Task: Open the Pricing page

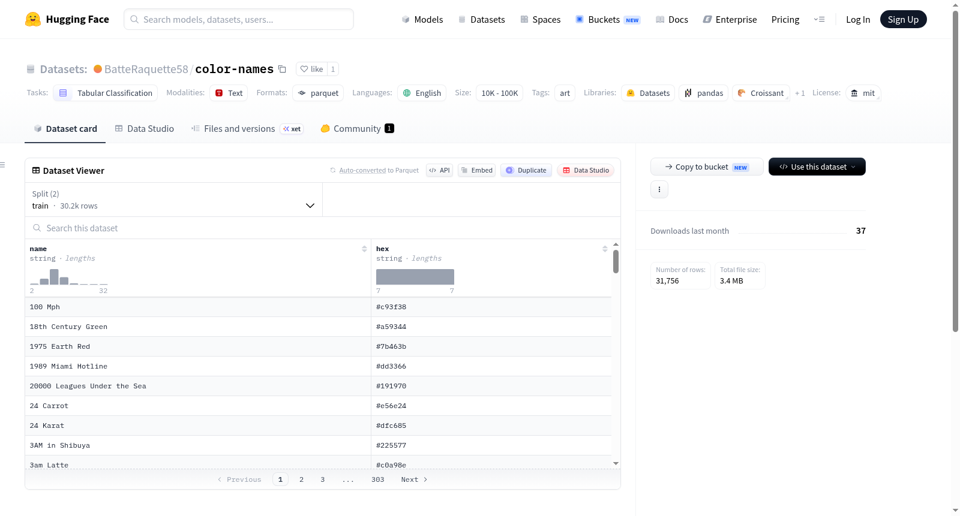Action: [x=785, y=19]
